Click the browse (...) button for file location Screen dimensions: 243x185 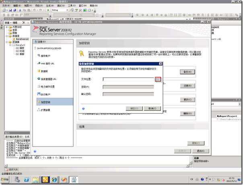(x=158, y=79)
